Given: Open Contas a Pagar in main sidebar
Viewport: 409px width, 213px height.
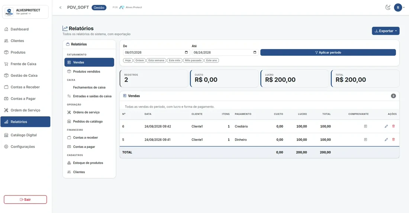Looking at the screenshot, I should (x=25, y=99).
